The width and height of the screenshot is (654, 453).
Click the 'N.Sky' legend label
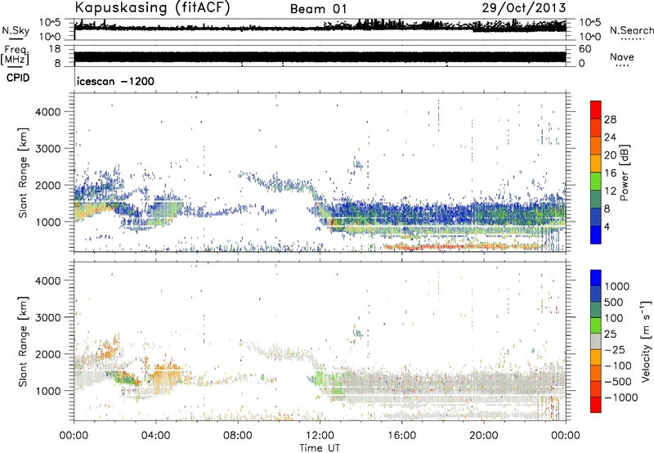(16, 30)
